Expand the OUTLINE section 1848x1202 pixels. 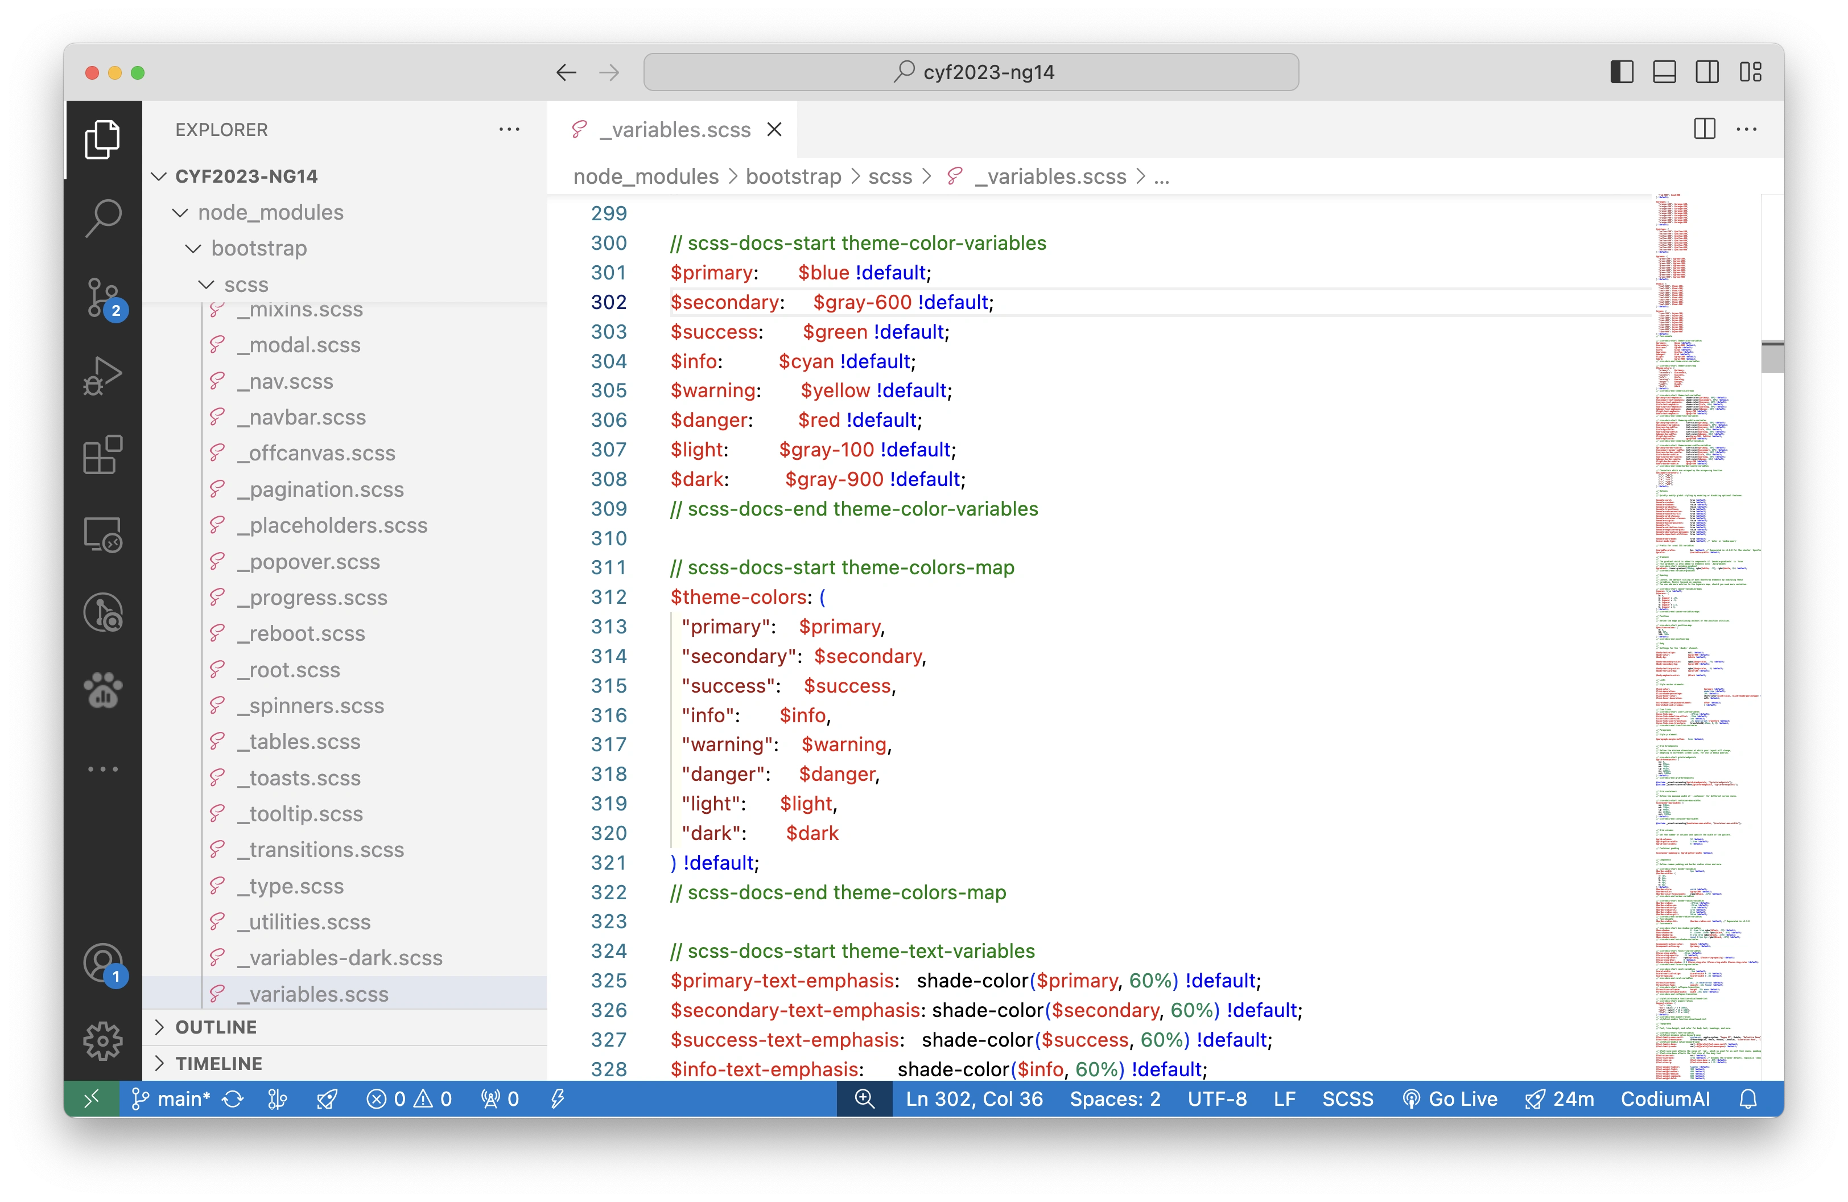click(216, 1027)
